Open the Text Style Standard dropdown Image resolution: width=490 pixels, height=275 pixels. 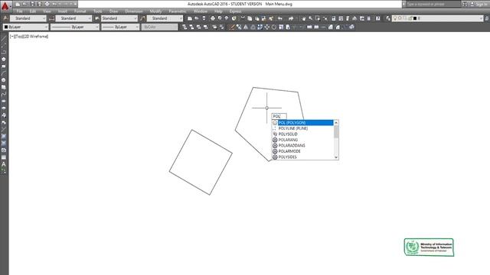coord(28,18)
